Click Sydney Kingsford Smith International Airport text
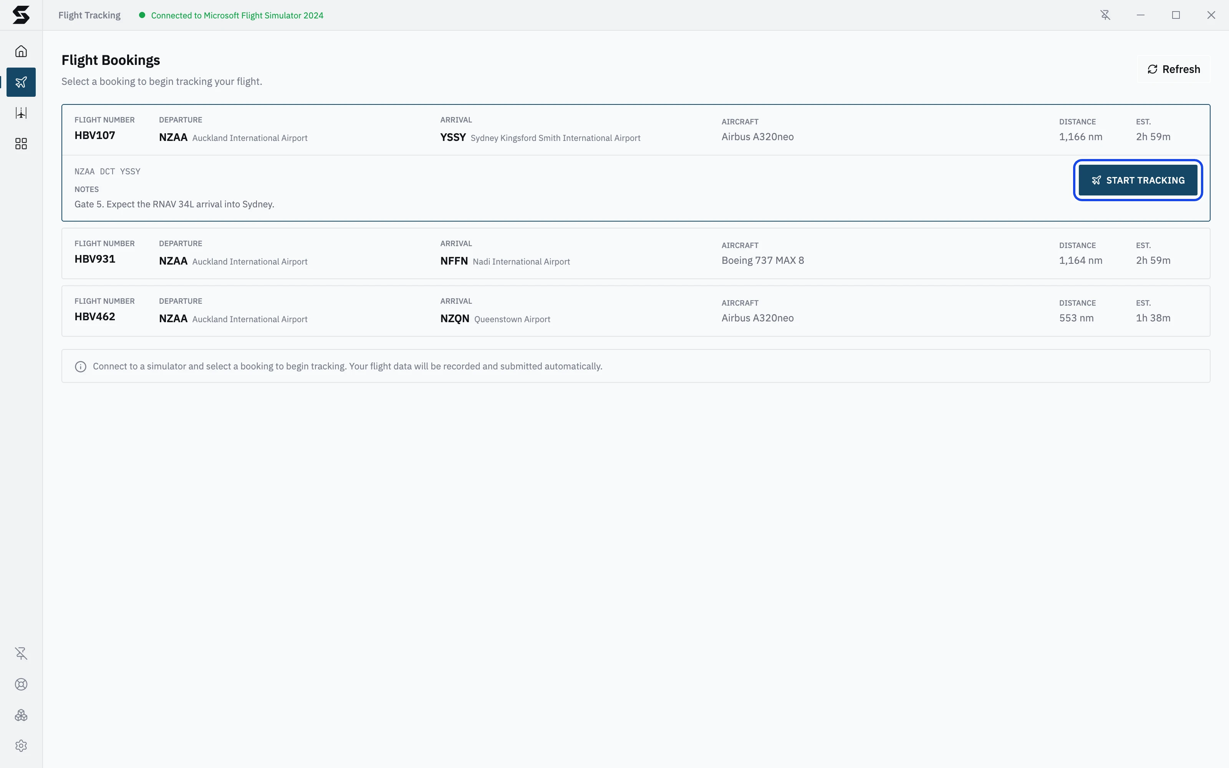This screenshot has height=768, width=1229. pos(556,138)
